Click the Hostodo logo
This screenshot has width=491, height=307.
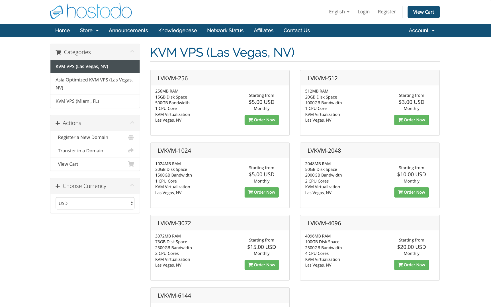91,11
